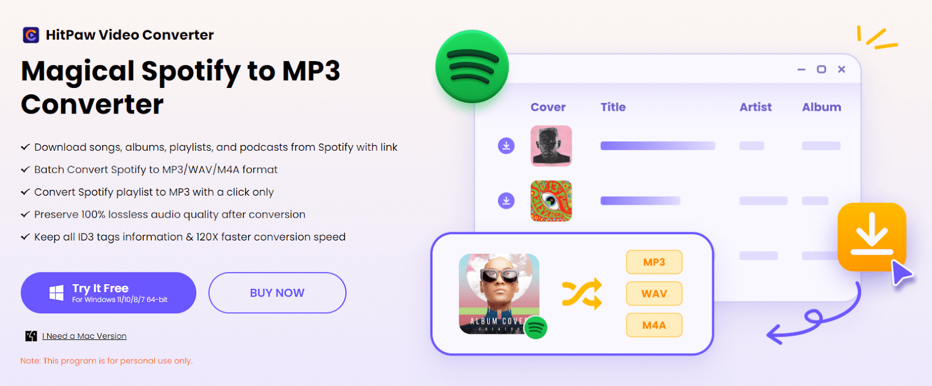
Task: Choose the M4A output format
Action: tap(654, 325)
